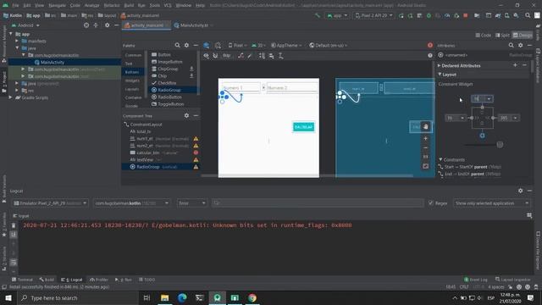Open the Profiler tool window
Viewport: 542px width, 305px height.
point(99,280)
